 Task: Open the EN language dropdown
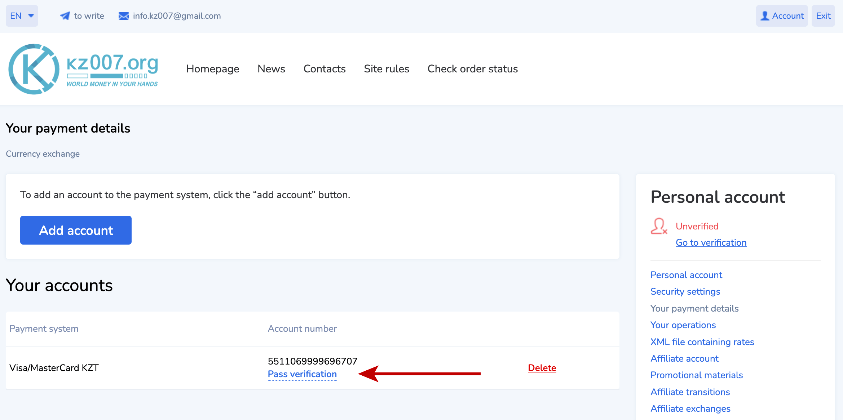pyautogui.click(x=22, y=16)
